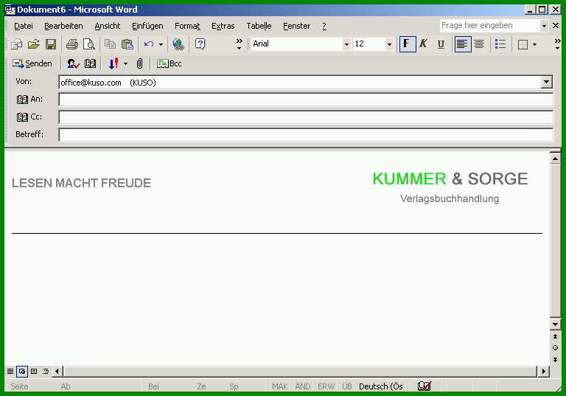Viewport: 566px width, 396px height.
Task: Print using the printer icon
Action: pyautogui.click(x=71, y=44)
